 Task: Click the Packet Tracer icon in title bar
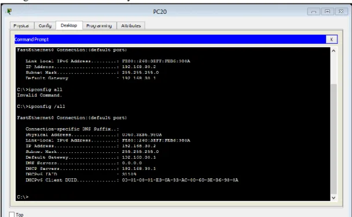(9, 12)
